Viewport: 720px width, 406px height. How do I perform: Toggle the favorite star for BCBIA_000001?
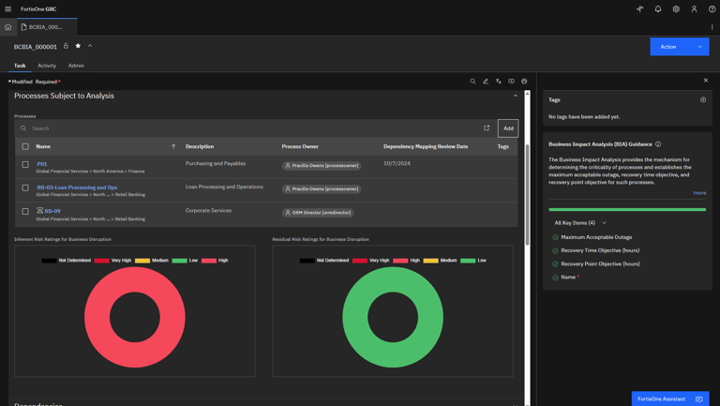78,46
